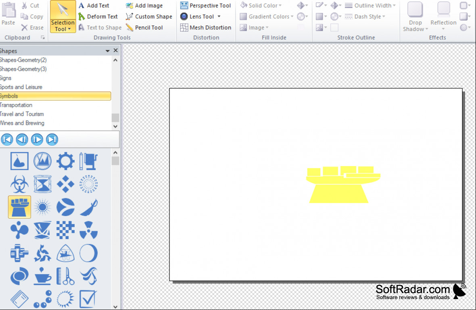Pick the checkbox checkmark shape
The width and height of the screenshot is (476, 310).
click(88, 299)
